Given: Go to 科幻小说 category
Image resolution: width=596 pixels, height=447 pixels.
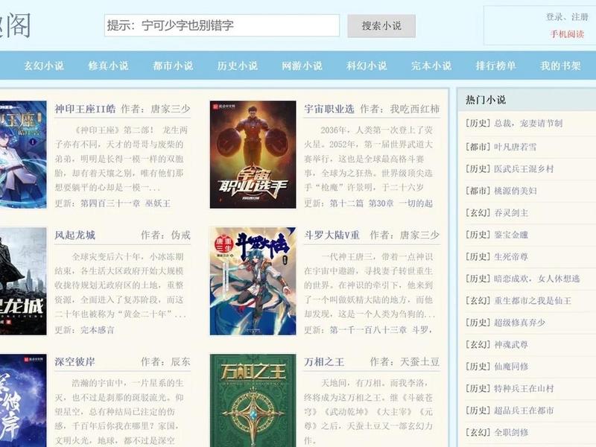Looking at the screenshot, I should click(367, 66).
